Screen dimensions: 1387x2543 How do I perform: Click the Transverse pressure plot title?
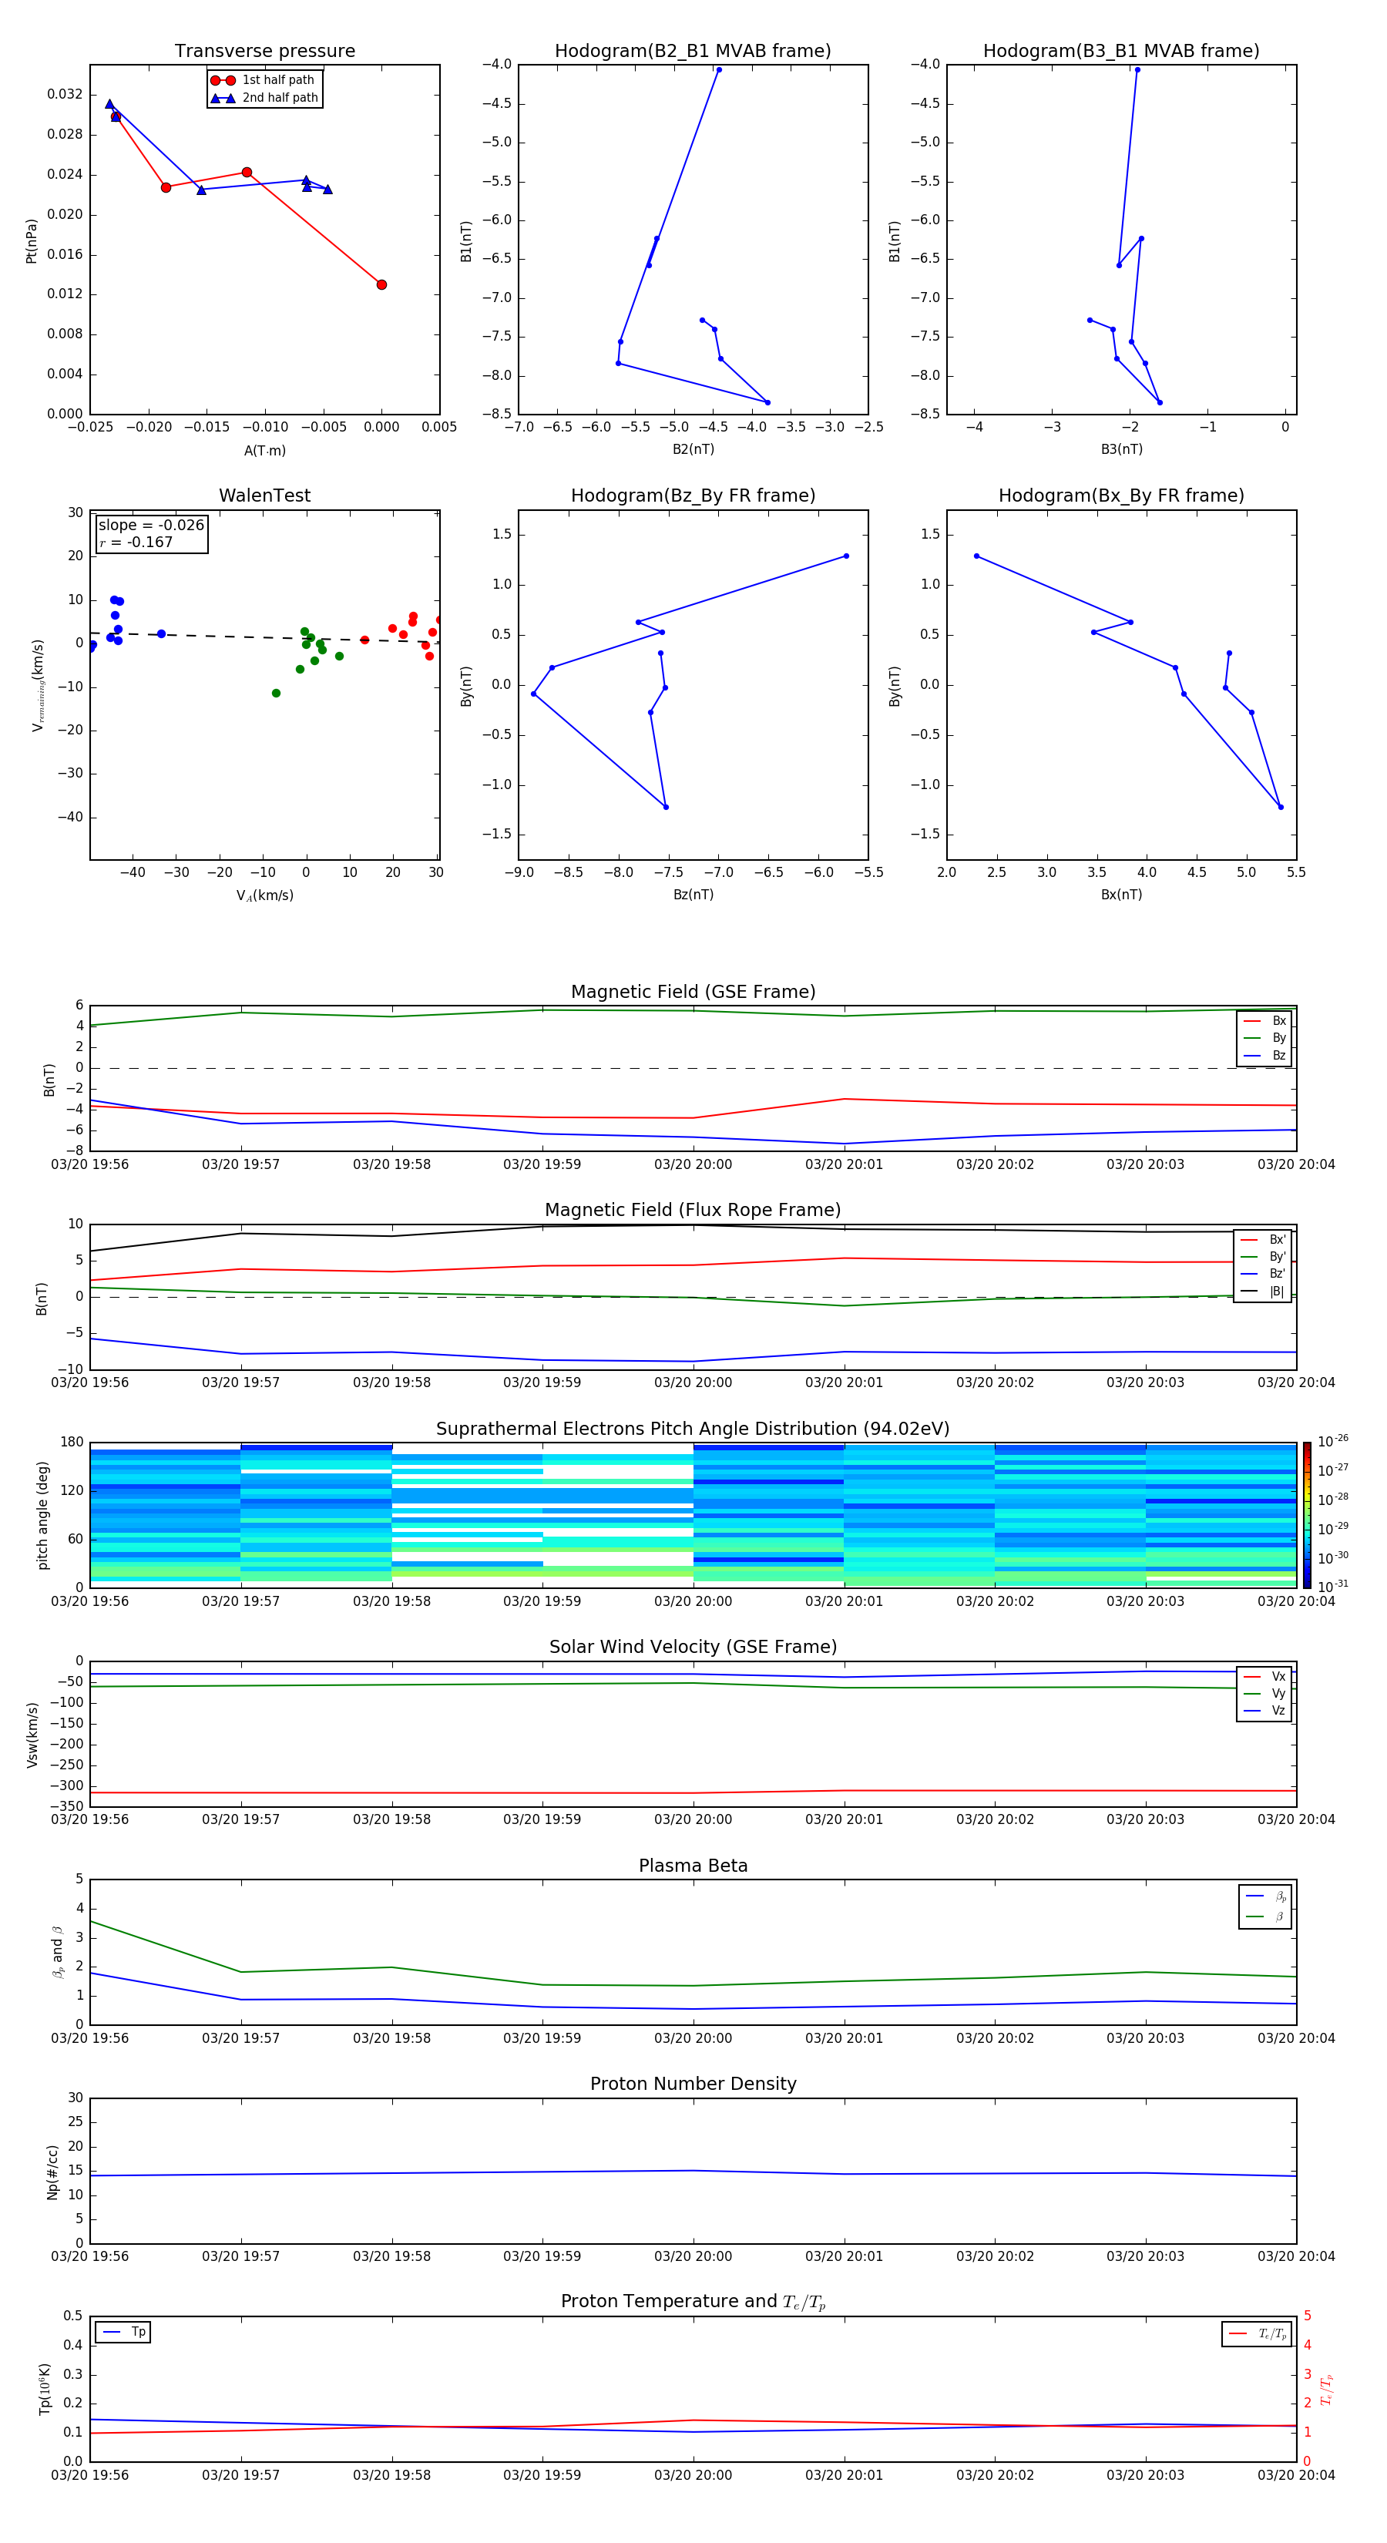pyautogui.click(x=264, y=52)
